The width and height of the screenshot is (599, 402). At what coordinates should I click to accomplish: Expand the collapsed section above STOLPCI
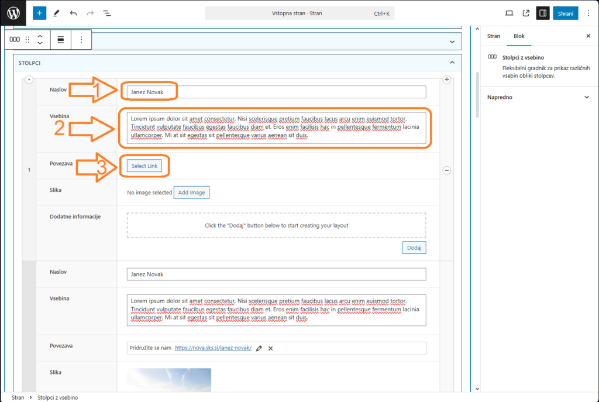pyautogui.click(x=452, y=42)
